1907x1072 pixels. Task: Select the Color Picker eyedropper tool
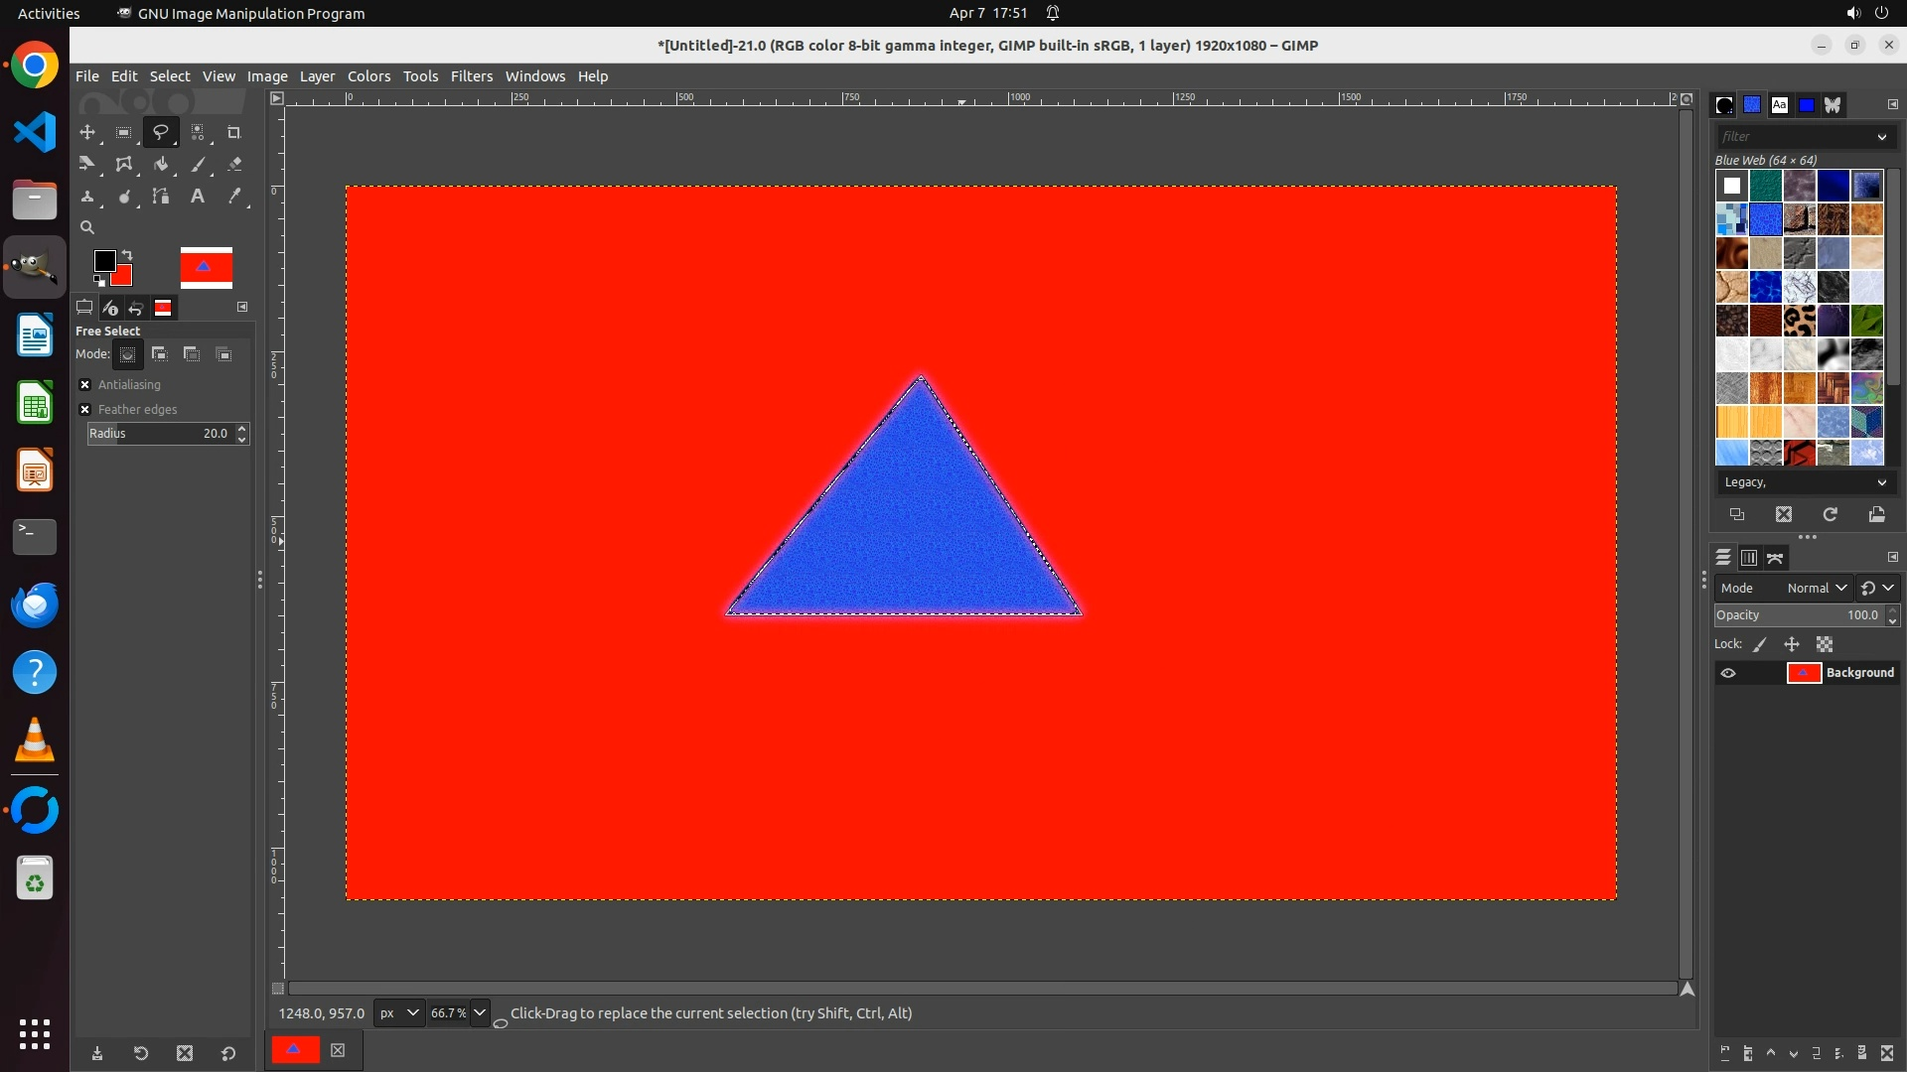tap(234, 197)
